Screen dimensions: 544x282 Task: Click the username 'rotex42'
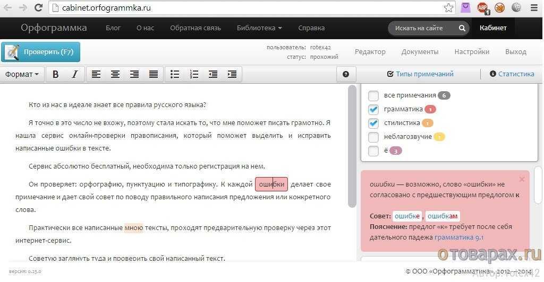coord(320,47)
